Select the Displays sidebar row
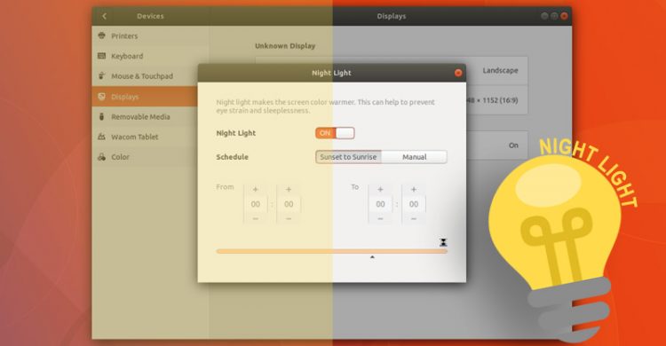666x346 pixels. pos(145,97)
